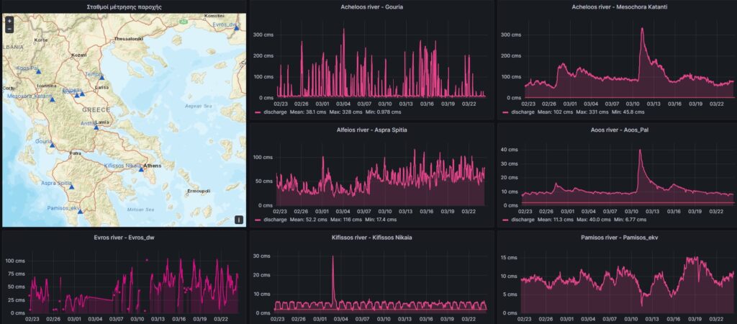The width and height of the screenshot is (737, 324).
Task: Click Aoos_Pal legend 'Min: 6.77 cms'
Action: click(630, 220)
